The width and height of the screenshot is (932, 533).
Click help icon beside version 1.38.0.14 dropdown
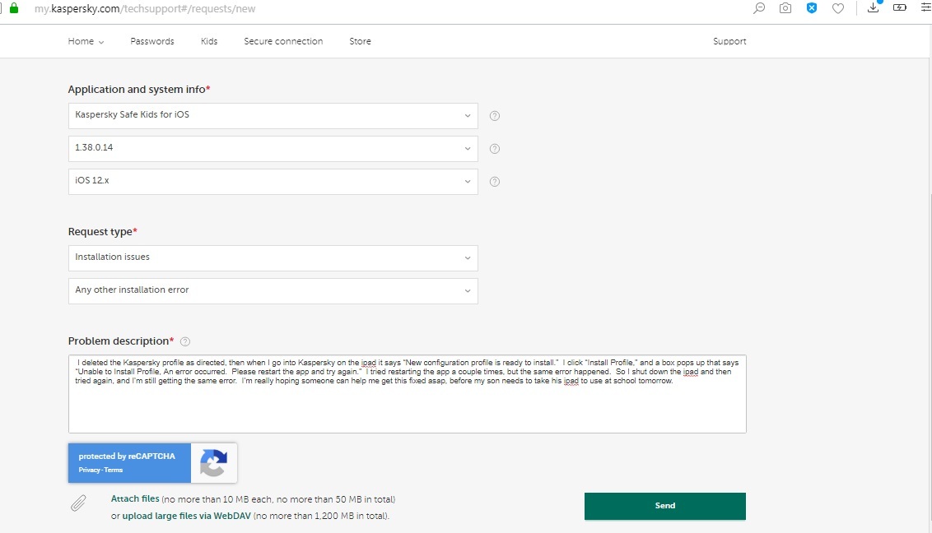point(495,148)
